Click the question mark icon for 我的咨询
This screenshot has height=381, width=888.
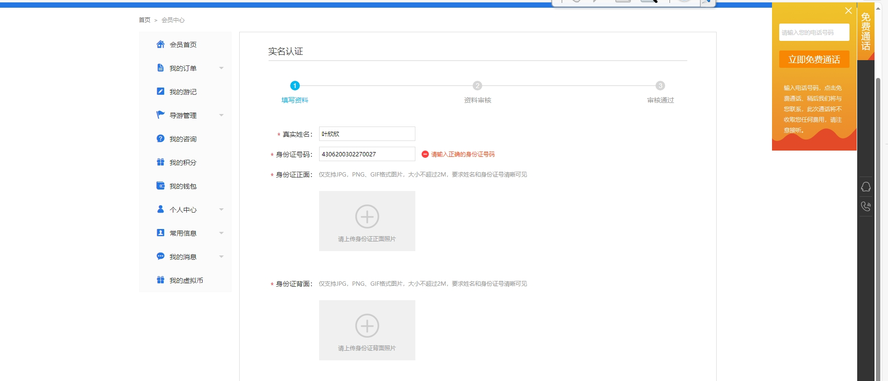[160, 139]
